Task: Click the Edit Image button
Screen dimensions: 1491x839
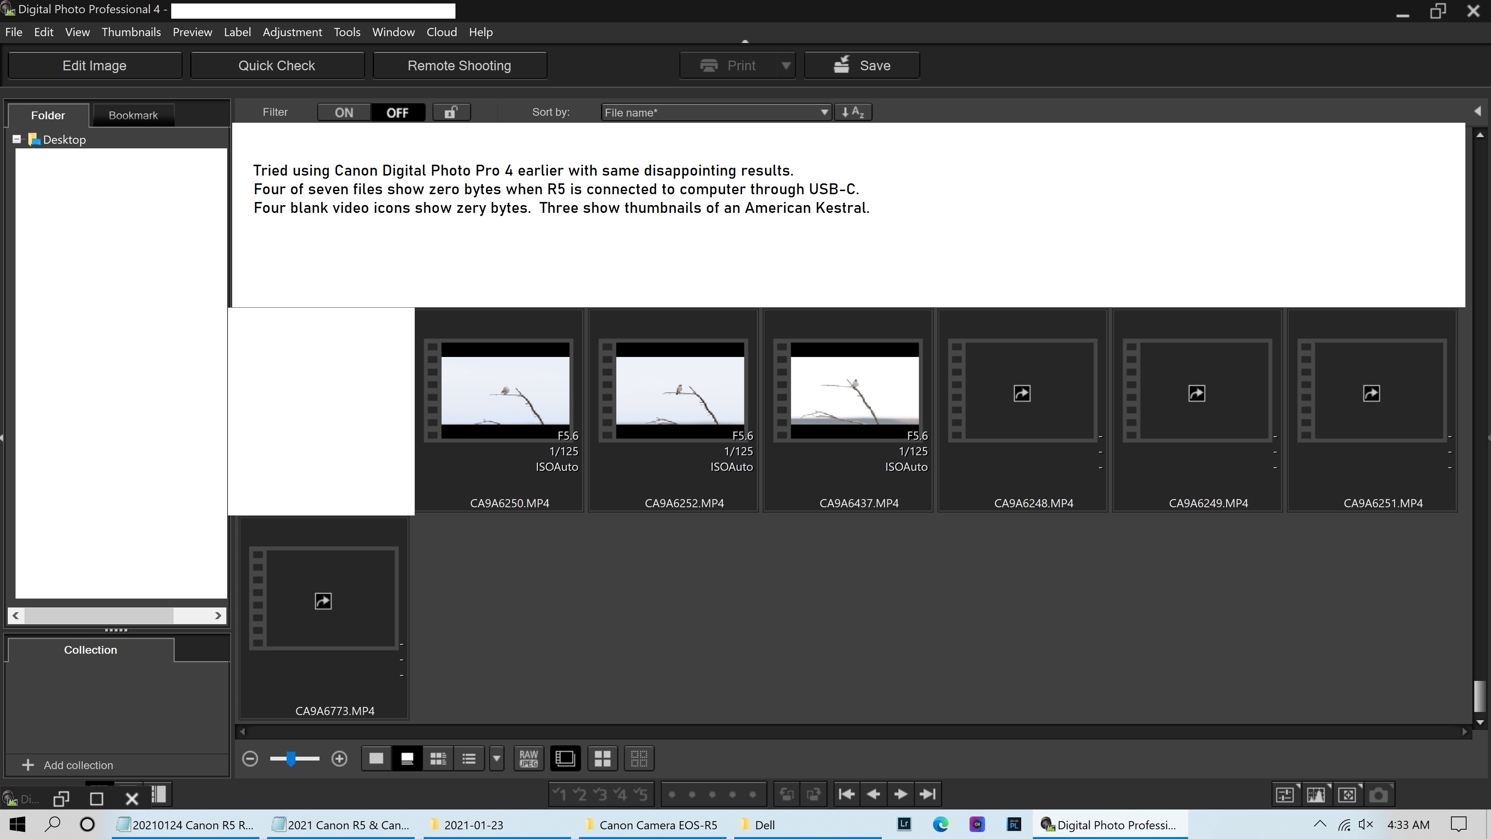Action: coord(94,66)
